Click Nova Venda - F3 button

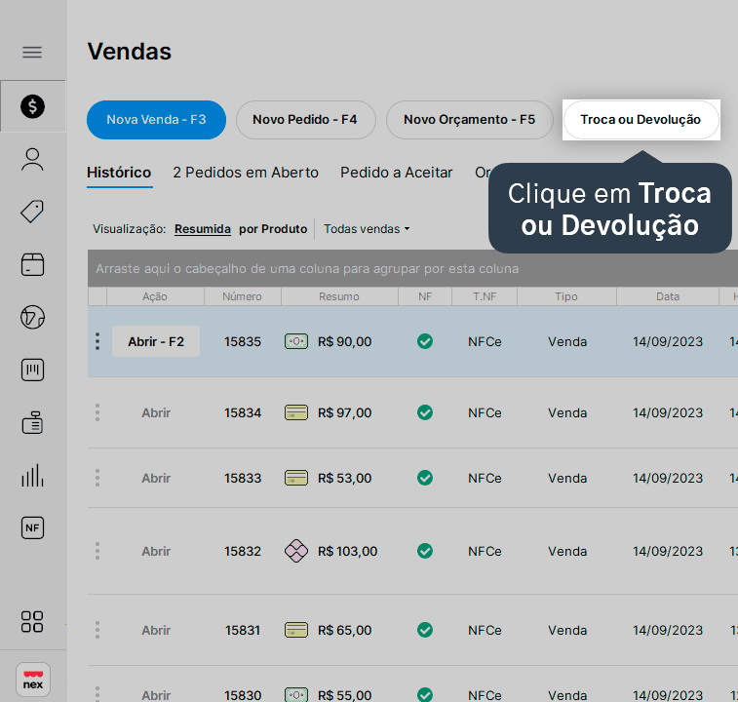click(156, 120)
